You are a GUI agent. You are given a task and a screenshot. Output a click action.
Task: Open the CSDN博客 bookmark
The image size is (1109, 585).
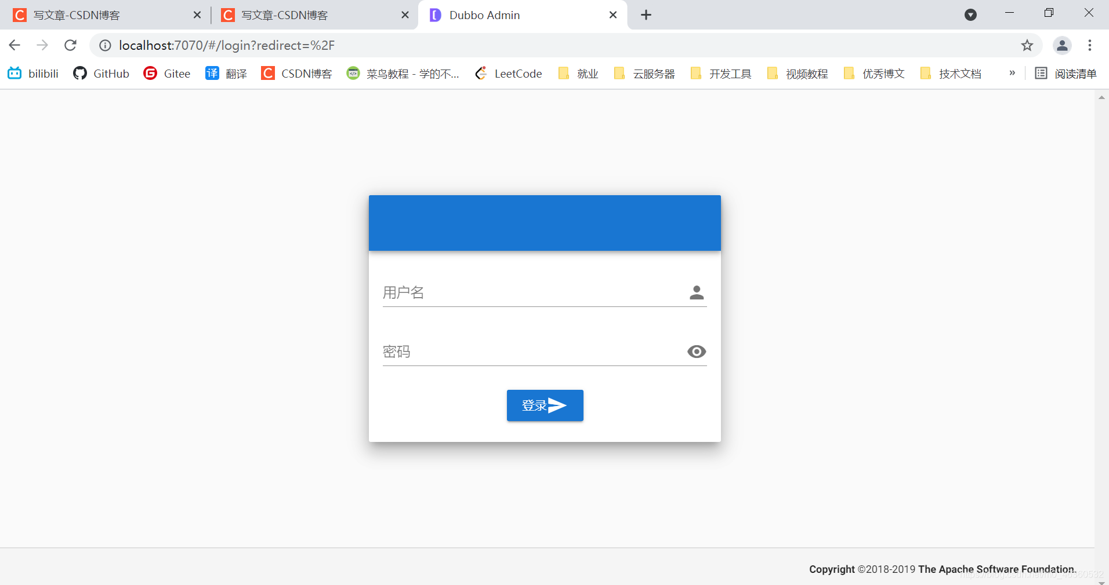[296, 74]
